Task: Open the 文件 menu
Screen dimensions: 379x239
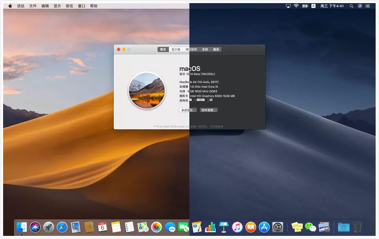Action: point(33,6)
